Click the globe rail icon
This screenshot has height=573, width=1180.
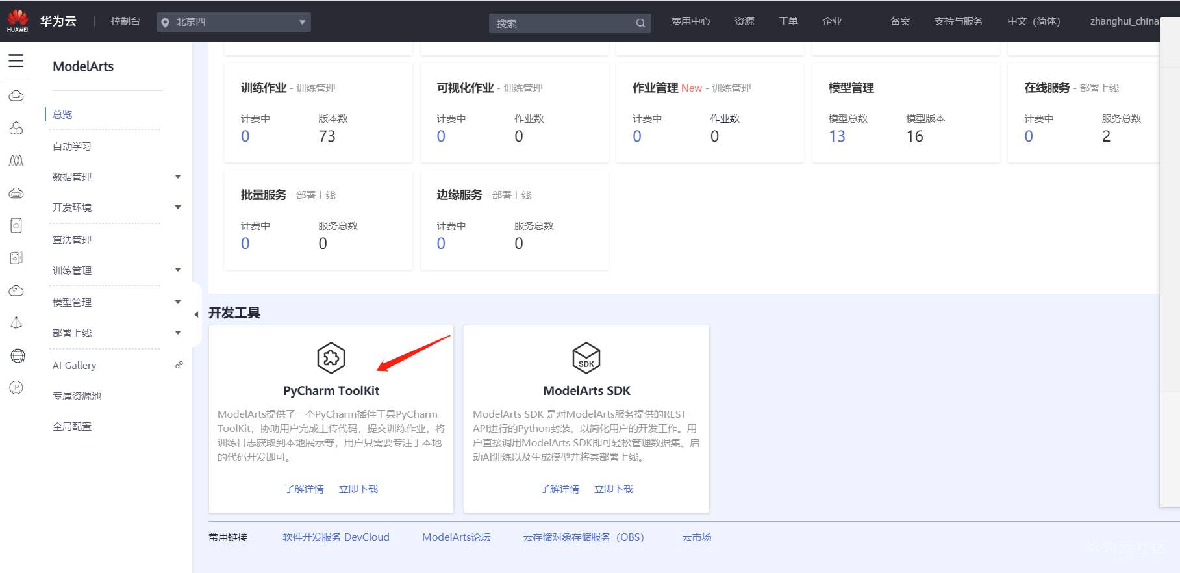[x=18, y=355]
